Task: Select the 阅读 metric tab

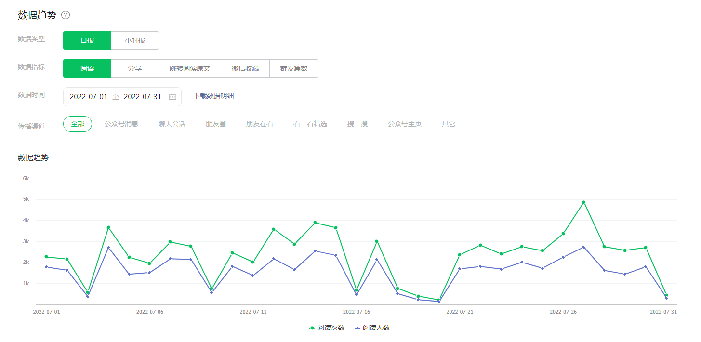Action: [87, 68]
